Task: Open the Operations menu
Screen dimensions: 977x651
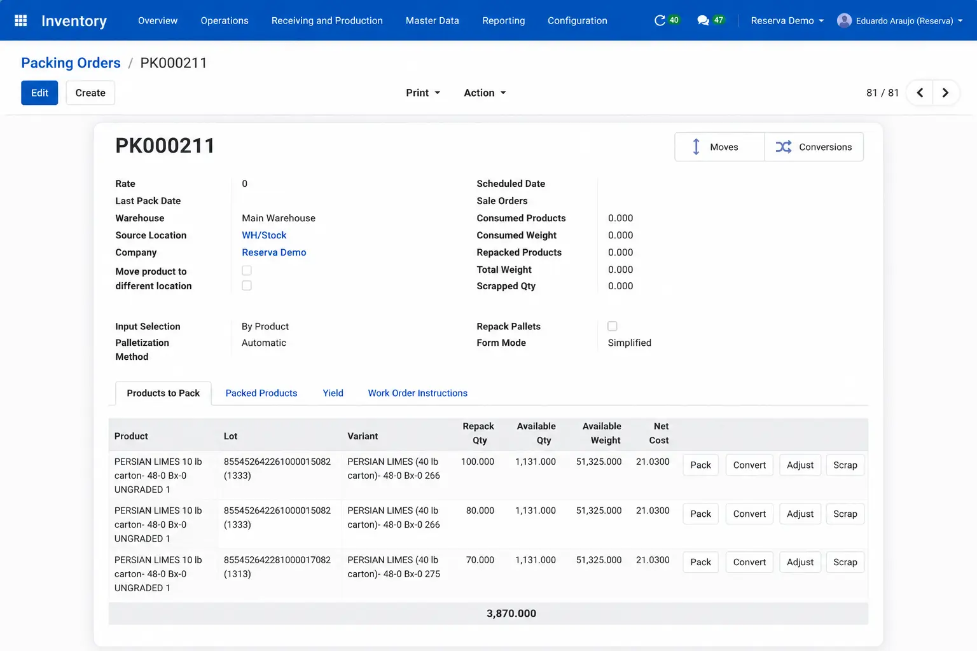Action: 225,20
